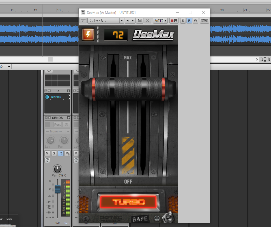Image resolution: width=271 pixels, height=227 pixels.
Task: Click the send Pan knob
Action: tap(64, 140)
